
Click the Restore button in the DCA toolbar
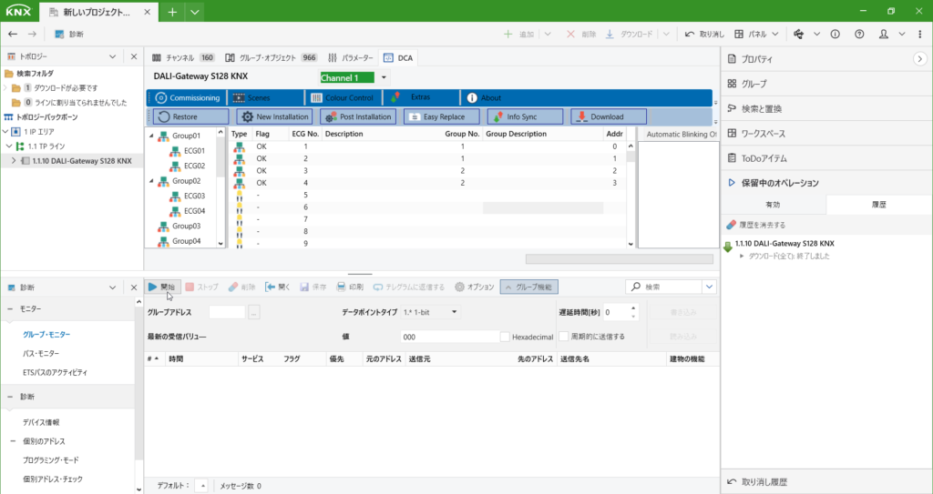pos(190,116)
